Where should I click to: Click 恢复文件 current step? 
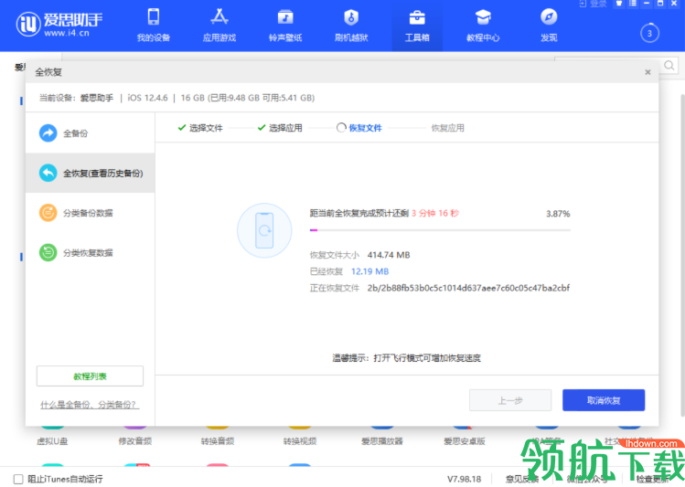[359, 128]
